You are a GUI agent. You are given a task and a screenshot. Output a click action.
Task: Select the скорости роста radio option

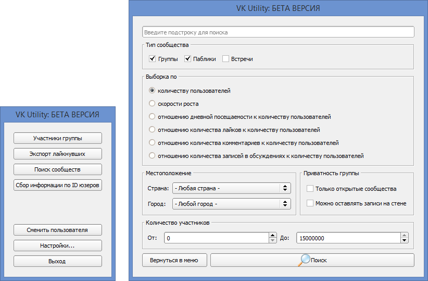[152, 103]
